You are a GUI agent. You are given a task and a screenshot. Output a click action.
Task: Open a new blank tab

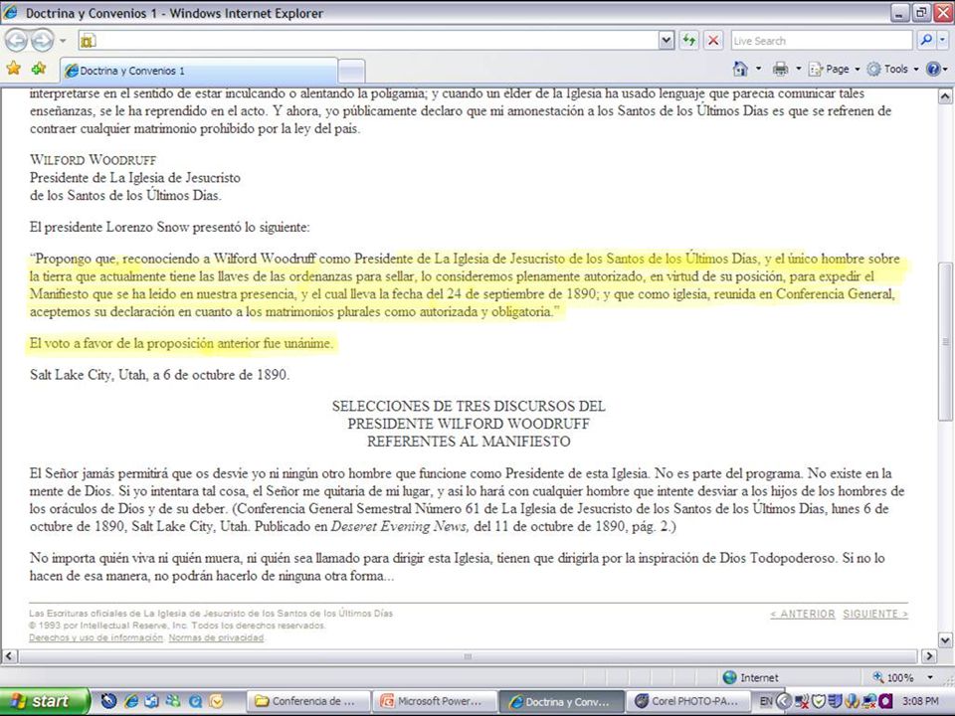(351, 72)
